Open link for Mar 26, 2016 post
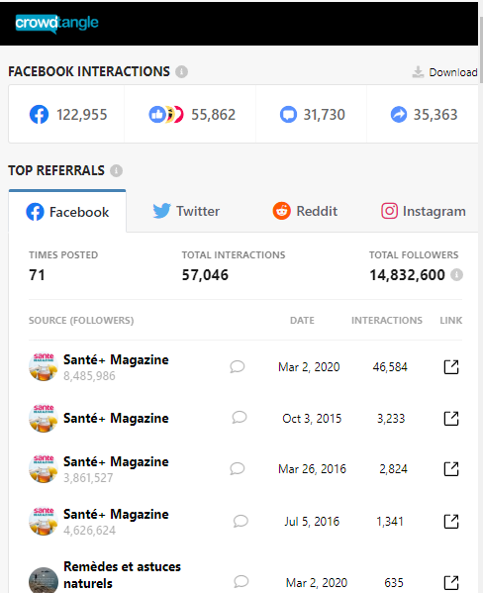The image size is (483, 593). click(x=451, y=469)
